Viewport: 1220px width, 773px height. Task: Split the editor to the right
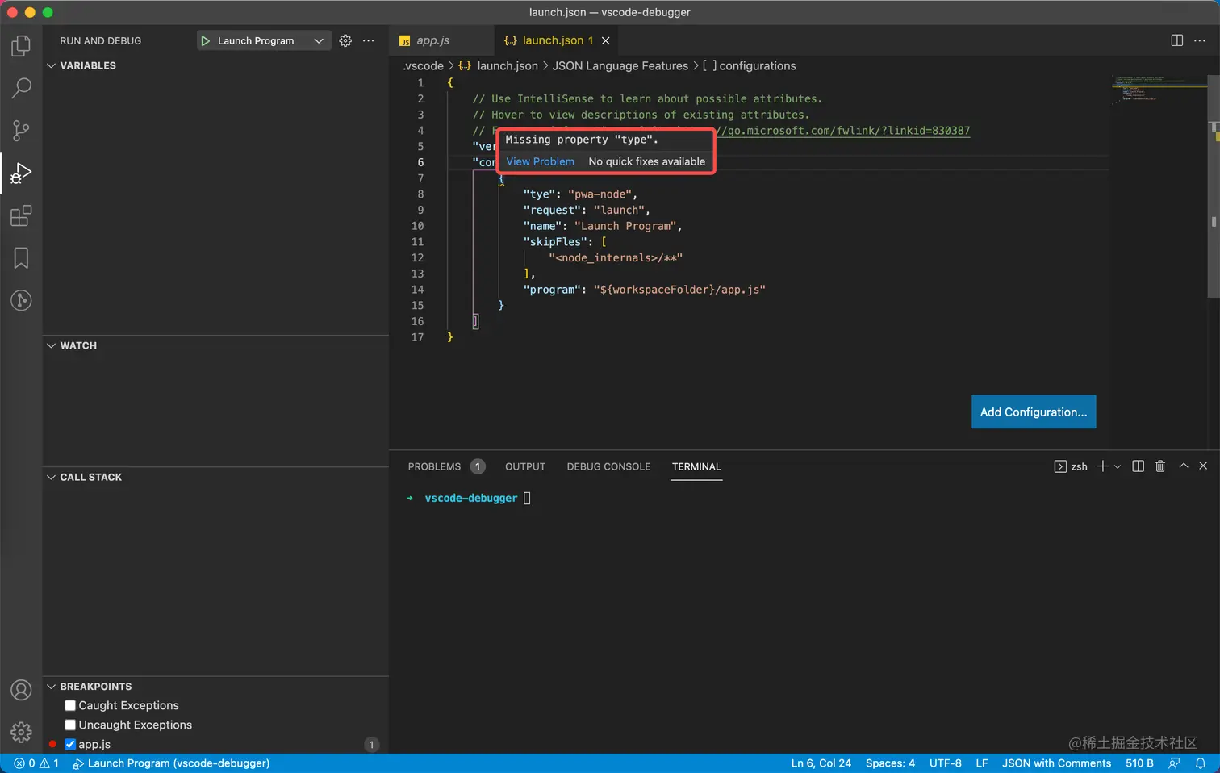coord(1177,40)
